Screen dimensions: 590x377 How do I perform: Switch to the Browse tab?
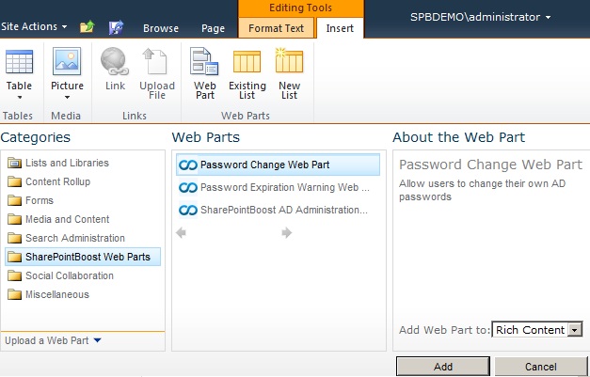click(161, 28)
